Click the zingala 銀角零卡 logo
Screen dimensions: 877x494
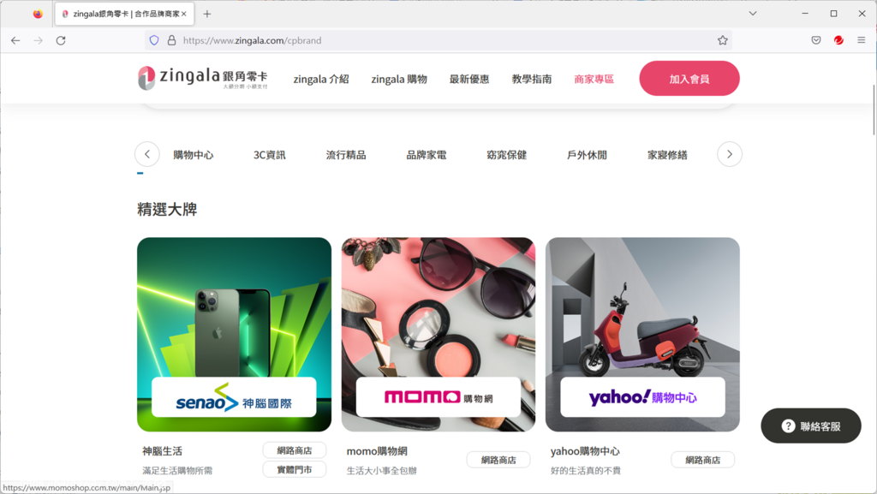click(203, 78)
